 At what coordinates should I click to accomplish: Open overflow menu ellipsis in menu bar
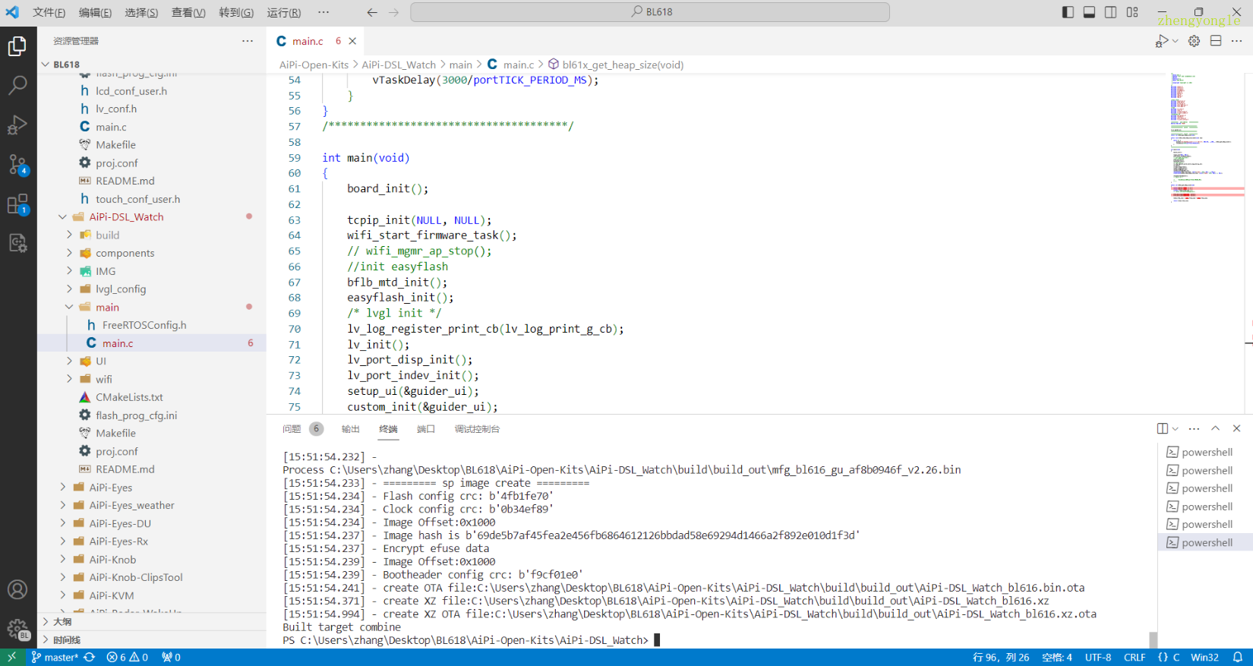(x=324, y=12)
